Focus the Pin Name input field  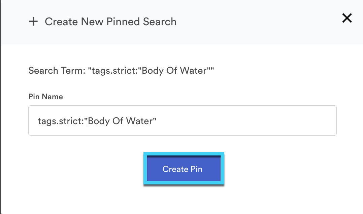tap(182, 120)
